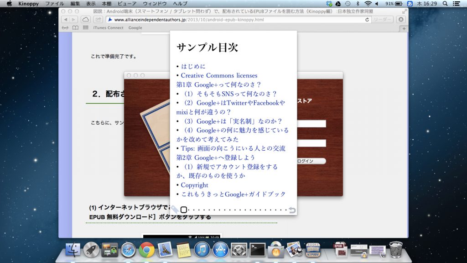Open the 本棚 menu

pos(107,4)
